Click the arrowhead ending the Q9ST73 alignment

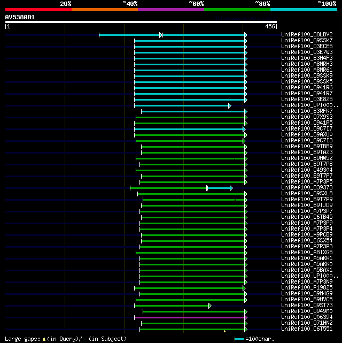210,306
